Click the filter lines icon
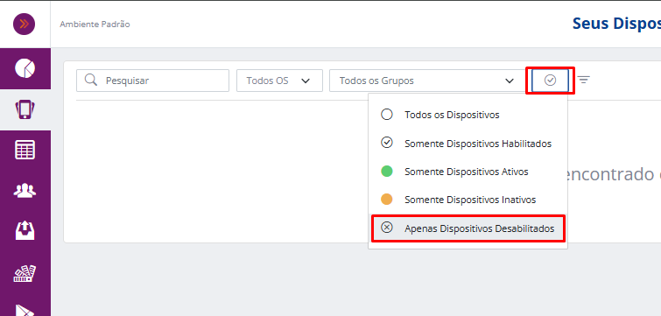The width and height of the screenshot is (661, 316). pos(583,80)
